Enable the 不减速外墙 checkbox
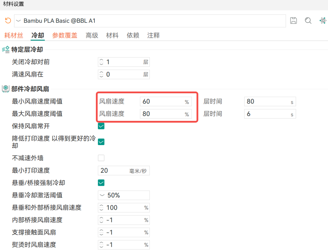Image resolution: width=328 pixels, height=251 pixels. 101,158
